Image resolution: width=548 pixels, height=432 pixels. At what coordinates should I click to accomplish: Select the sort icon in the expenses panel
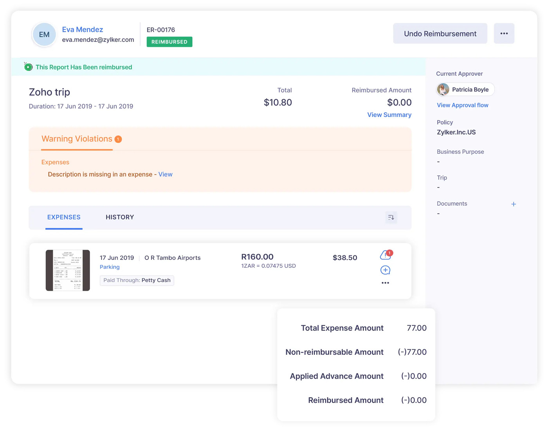(391, 217)
